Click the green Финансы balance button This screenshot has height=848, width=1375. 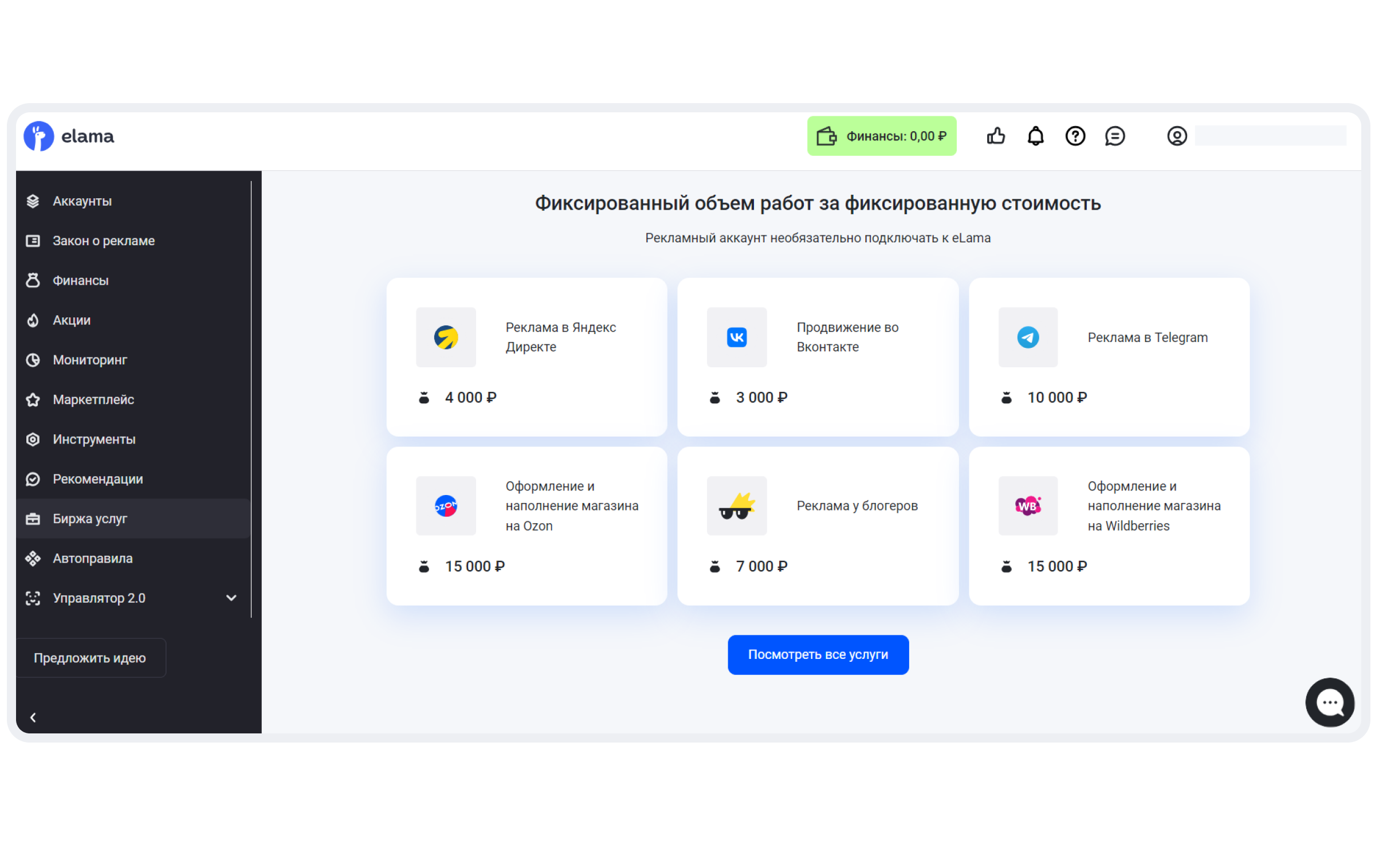[881, 136]
